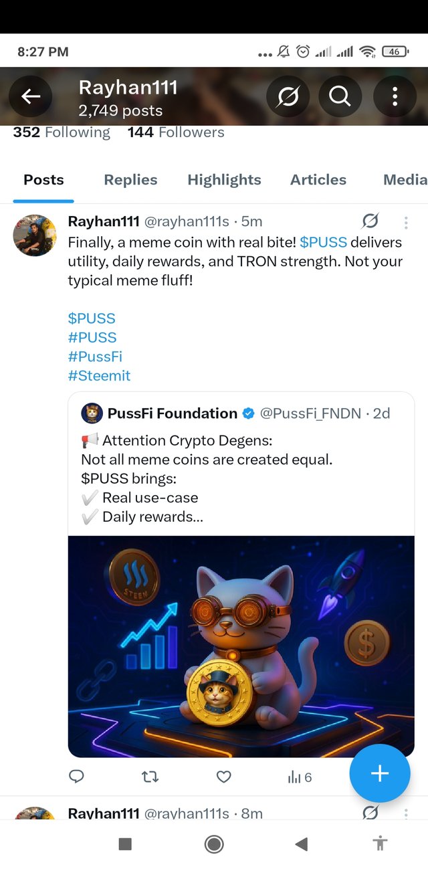The width and height of the screenshot is (428, 869).
Task: Tap the #PussFi hashtag
Action: 95,356
